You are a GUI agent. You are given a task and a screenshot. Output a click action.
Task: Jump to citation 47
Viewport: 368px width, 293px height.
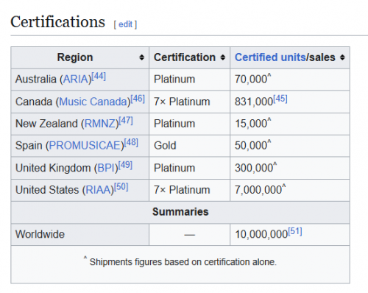coord(126,121)
